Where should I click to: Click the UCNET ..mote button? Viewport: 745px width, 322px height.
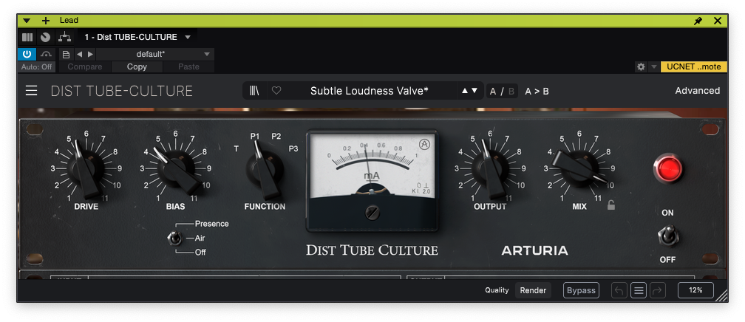[694, 67]
